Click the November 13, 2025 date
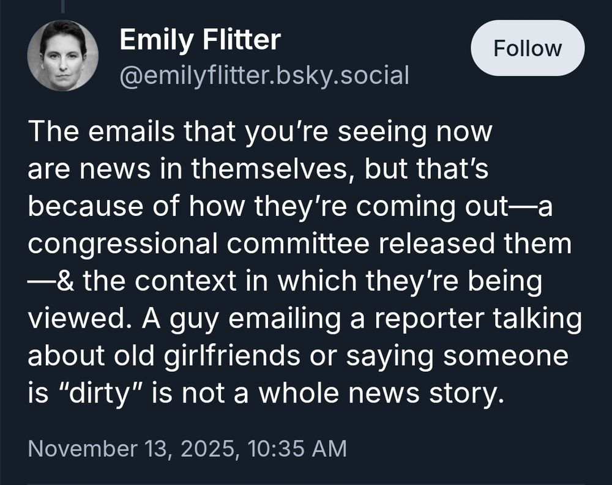This screenshot has width=612, height=485. click(x=133, y=448)
